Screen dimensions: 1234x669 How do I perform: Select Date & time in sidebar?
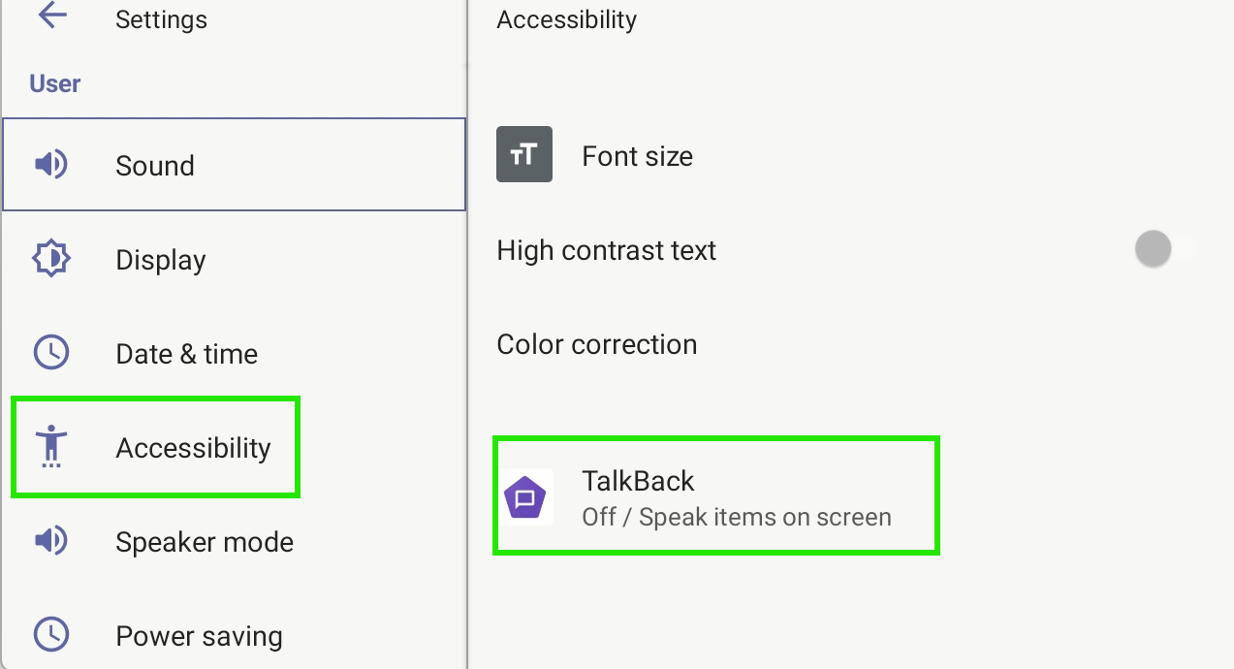point(235,353)
